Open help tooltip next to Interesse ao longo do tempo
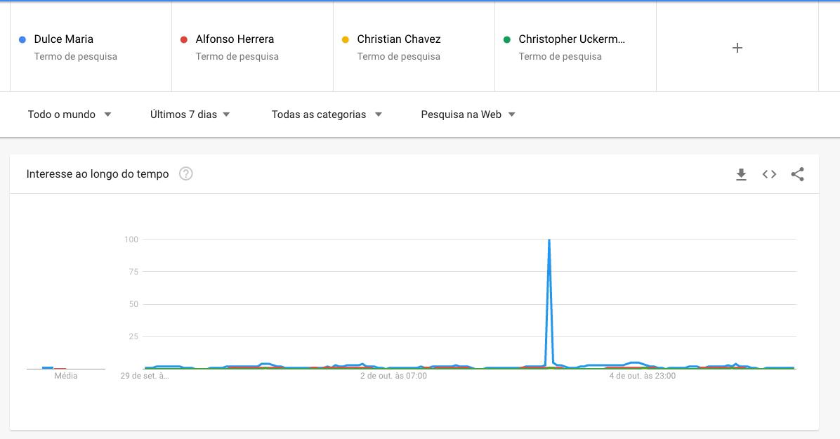840x439 pixels. [185, 174]
